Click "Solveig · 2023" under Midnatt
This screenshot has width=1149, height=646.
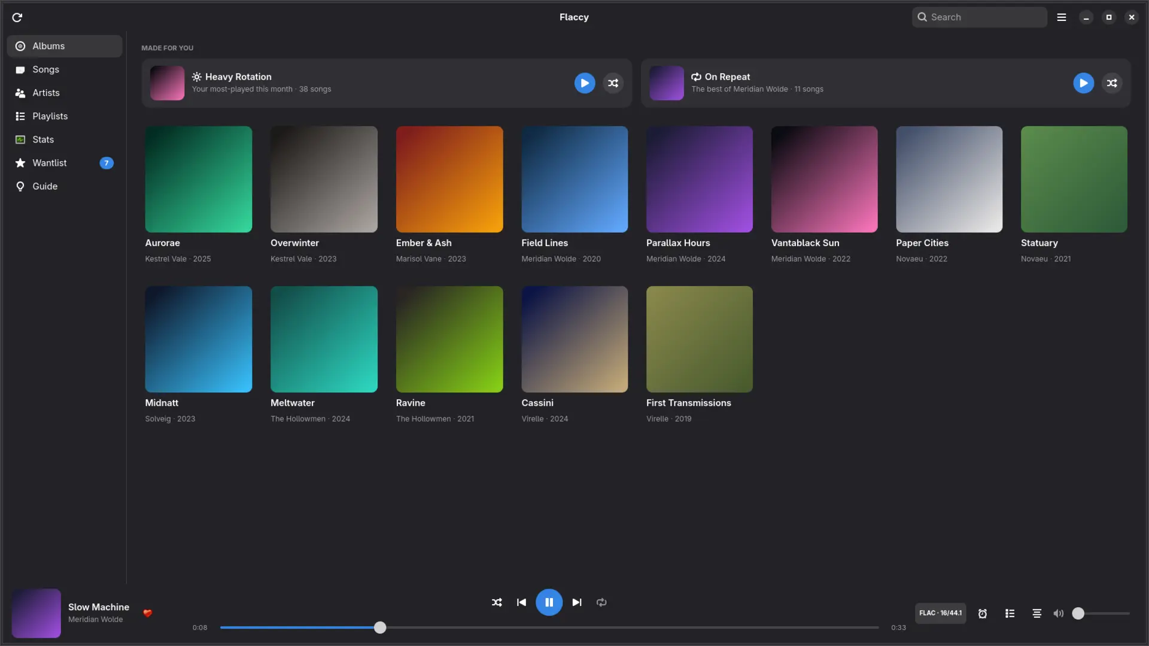tap(170, 418)
